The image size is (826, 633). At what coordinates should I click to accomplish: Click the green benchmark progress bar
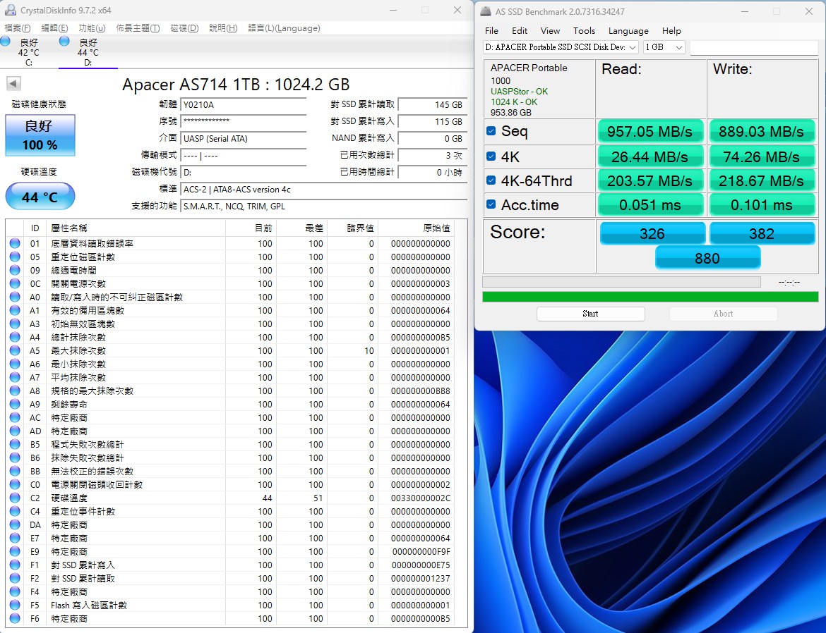(x=650, y=296)
